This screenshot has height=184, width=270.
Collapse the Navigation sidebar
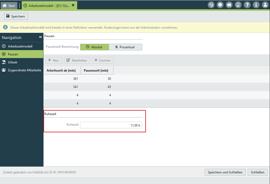pyautogui.click(x=40, y=37)
